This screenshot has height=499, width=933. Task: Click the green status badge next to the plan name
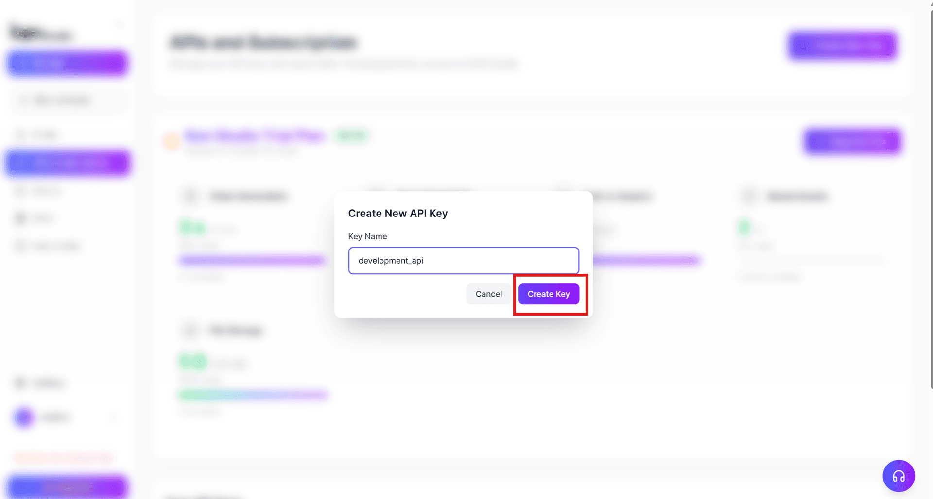352,135
